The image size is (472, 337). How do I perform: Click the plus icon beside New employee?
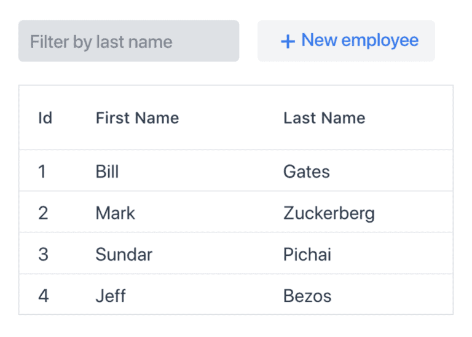288,41
